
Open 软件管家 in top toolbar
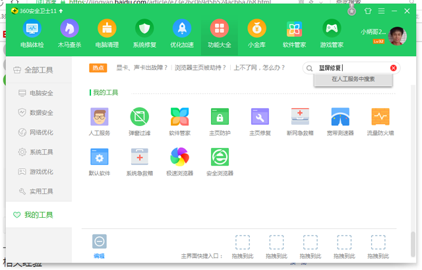click(294, 34)
